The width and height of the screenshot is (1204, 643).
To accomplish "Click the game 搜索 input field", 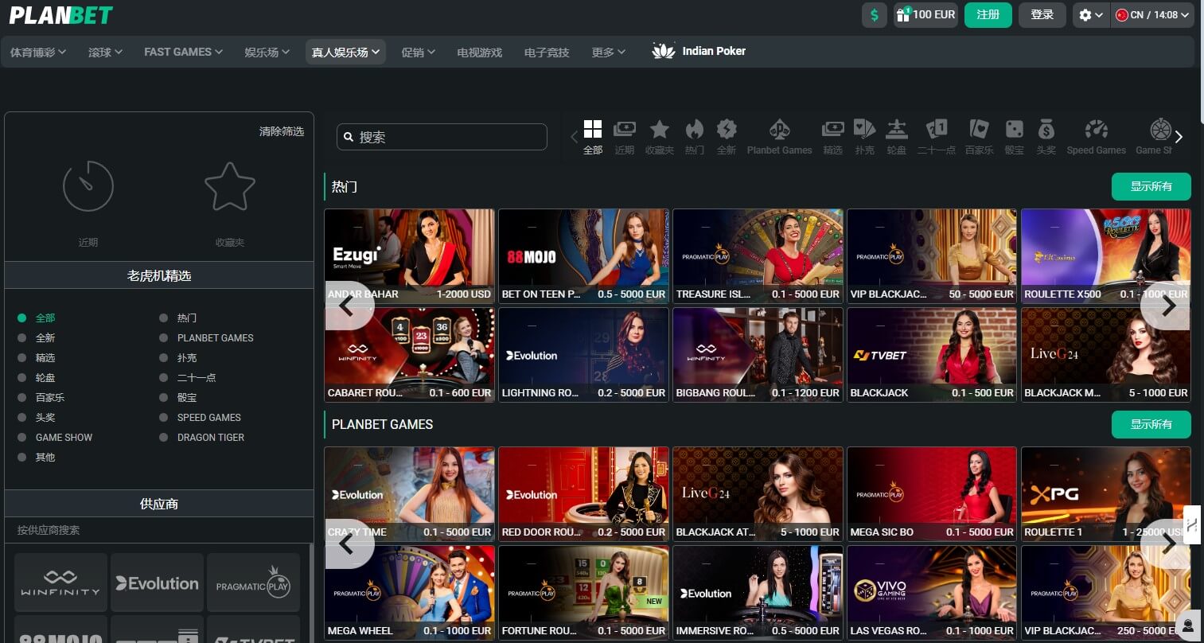I will tap(442, 137).
